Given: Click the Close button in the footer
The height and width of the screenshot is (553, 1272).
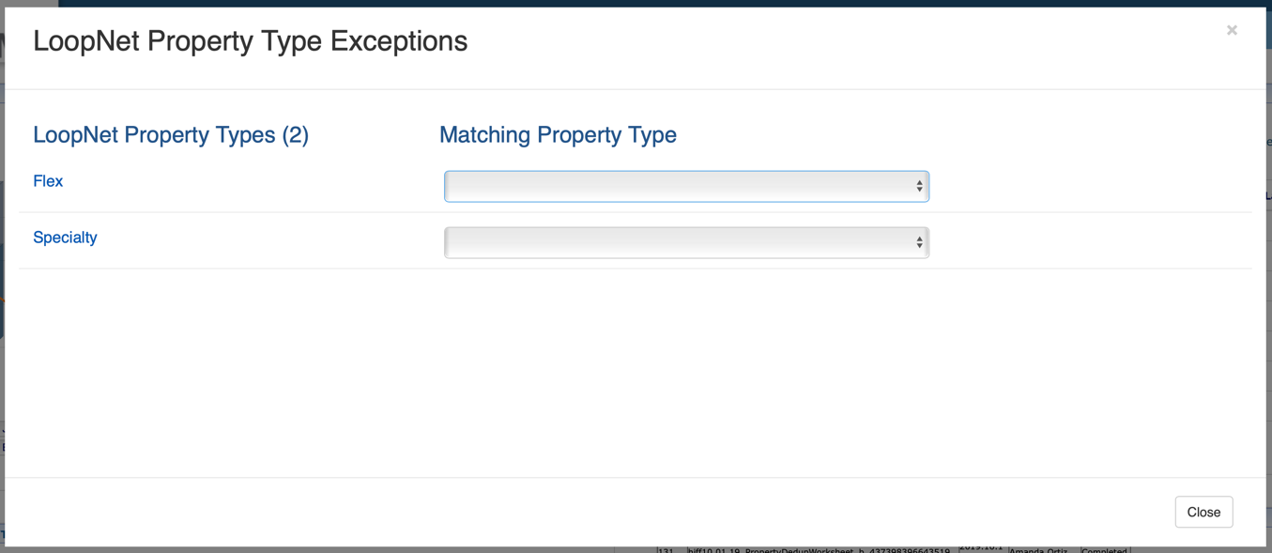Looking at the screenshot, I should pyautogui.click(x=1203, y=512).
